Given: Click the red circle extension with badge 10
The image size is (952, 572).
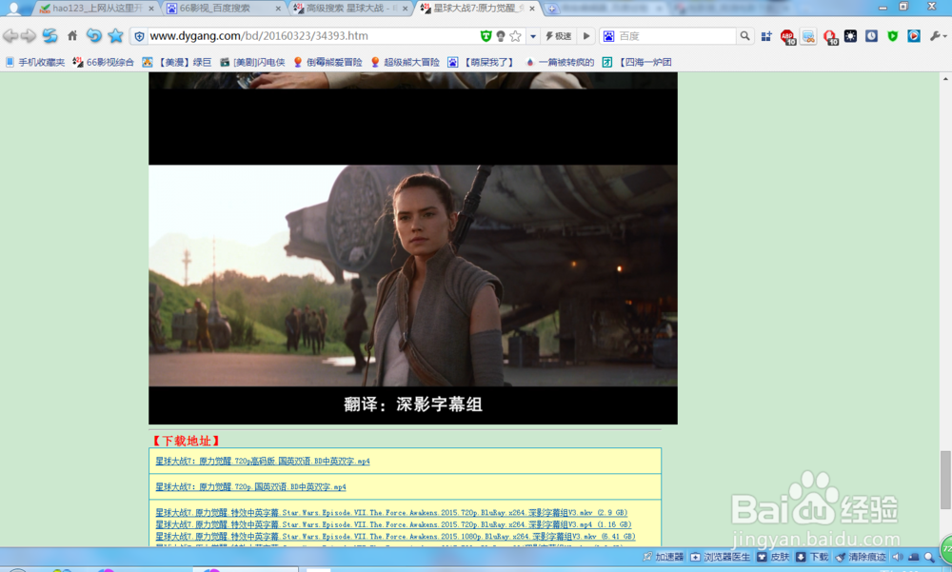Looking at the screenshot, I should 830,37.
